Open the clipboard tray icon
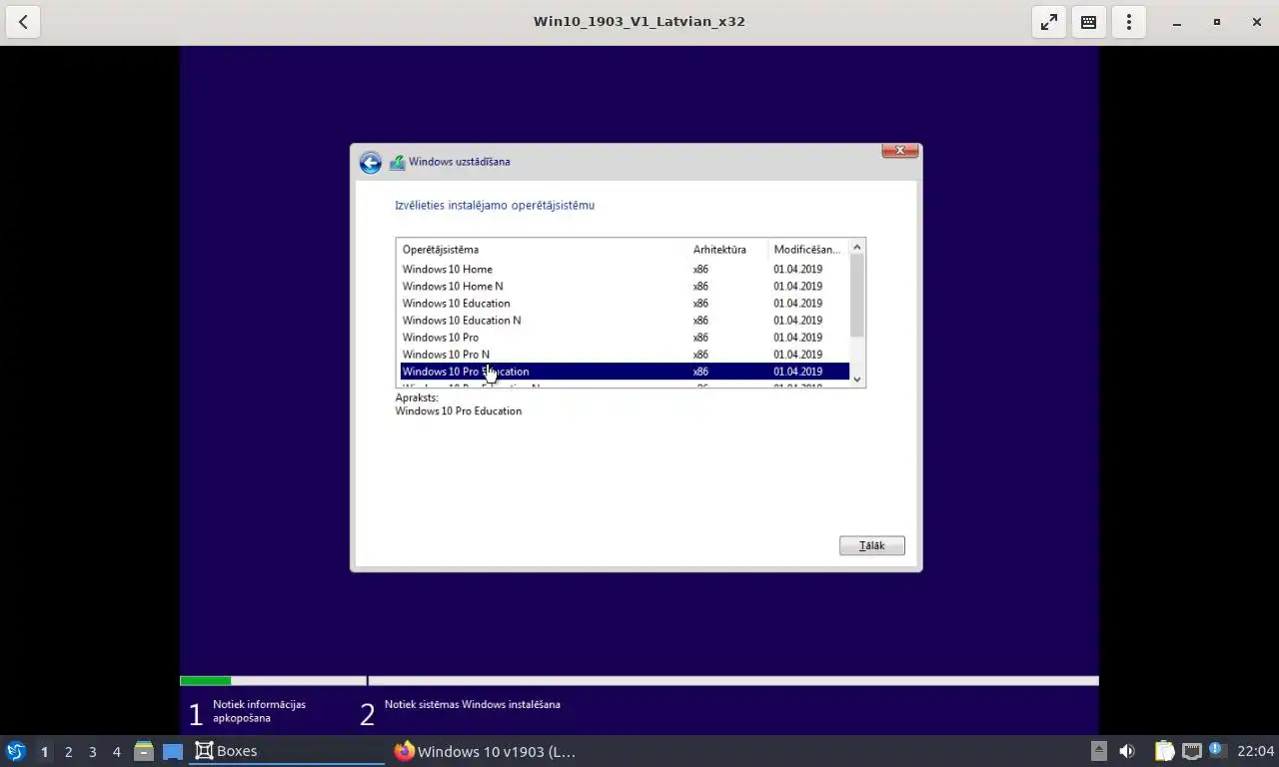 [1164, 751]
